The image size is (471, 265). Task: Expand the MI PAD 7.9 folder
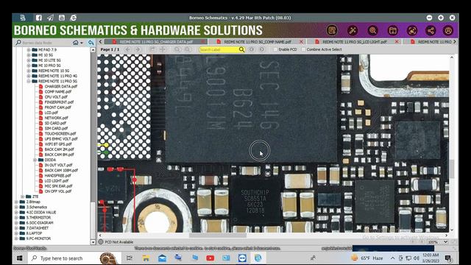tap(29, 49)
